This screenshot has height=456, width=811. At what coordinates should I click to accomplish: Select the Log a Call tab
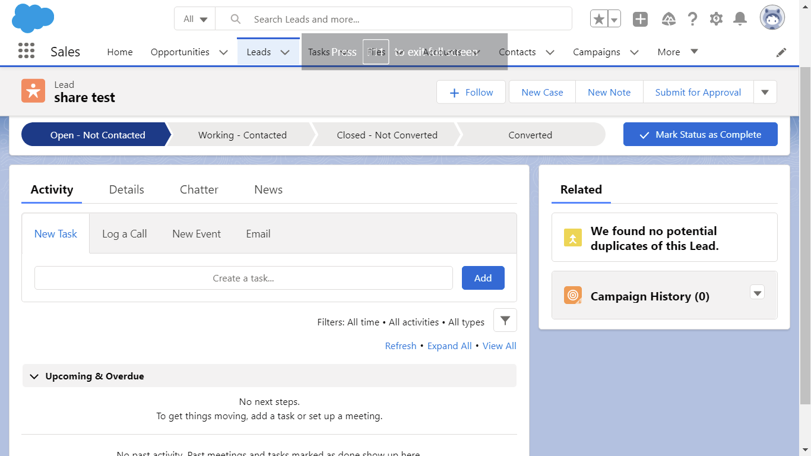coord(125,234)
